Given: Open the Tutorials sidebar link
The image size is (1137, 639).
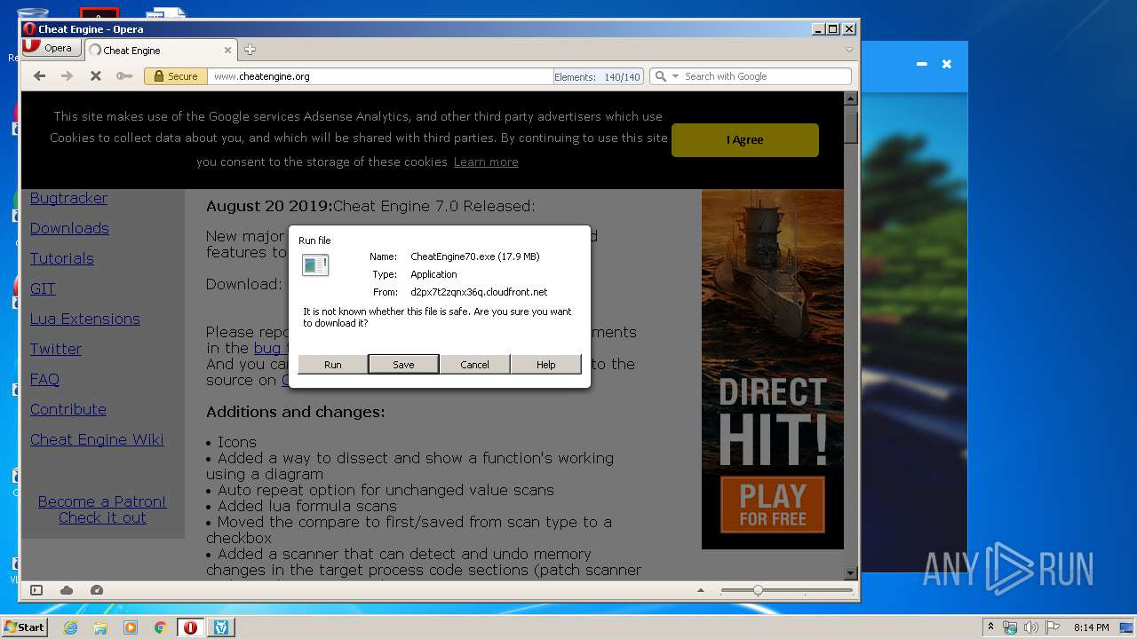Looking at the screenshot, I should [61, 258].
